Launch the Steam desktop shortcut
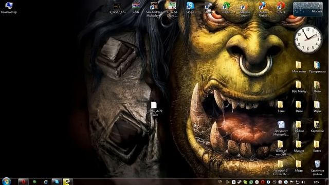 208,8
